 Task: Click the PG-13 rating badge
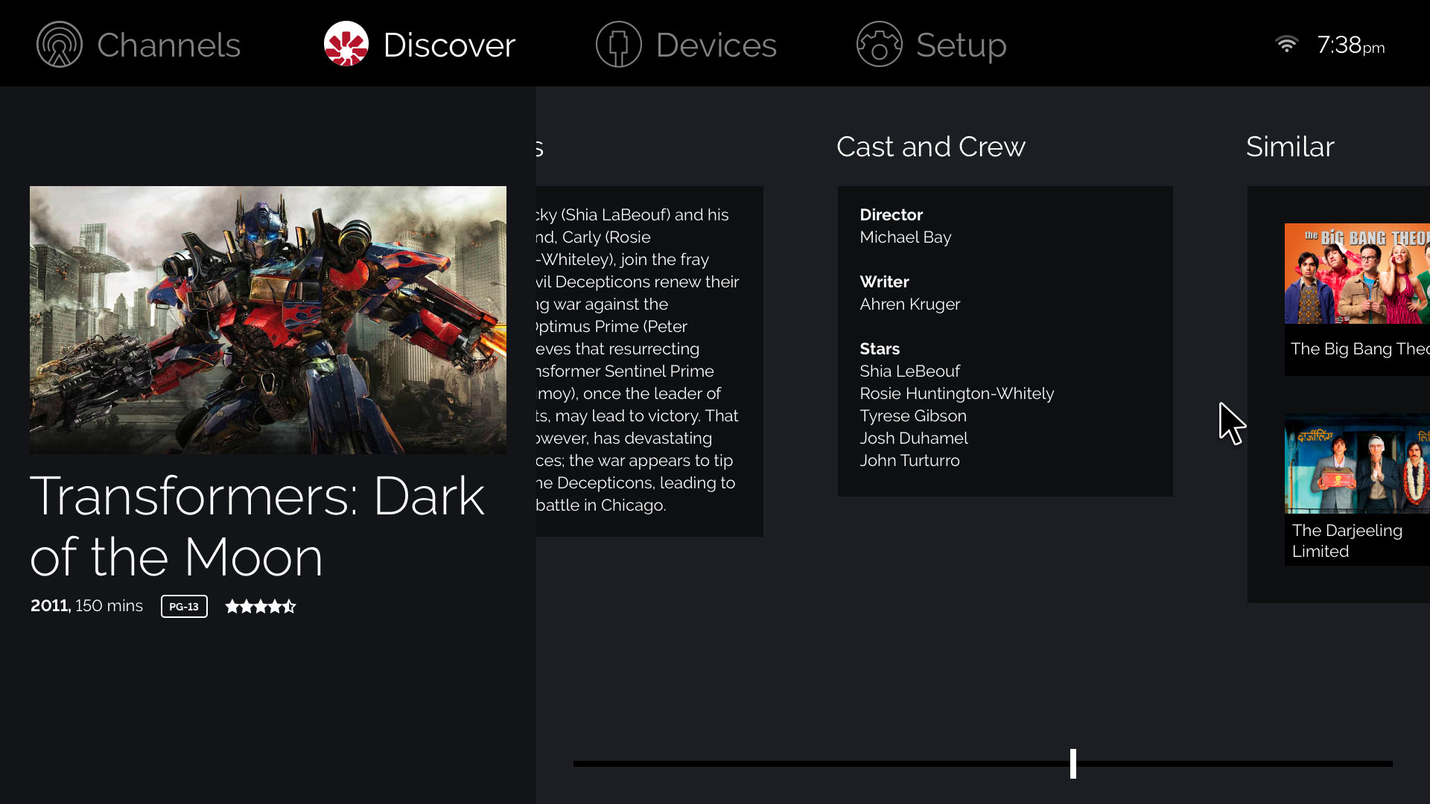click(x=184, y=606)
